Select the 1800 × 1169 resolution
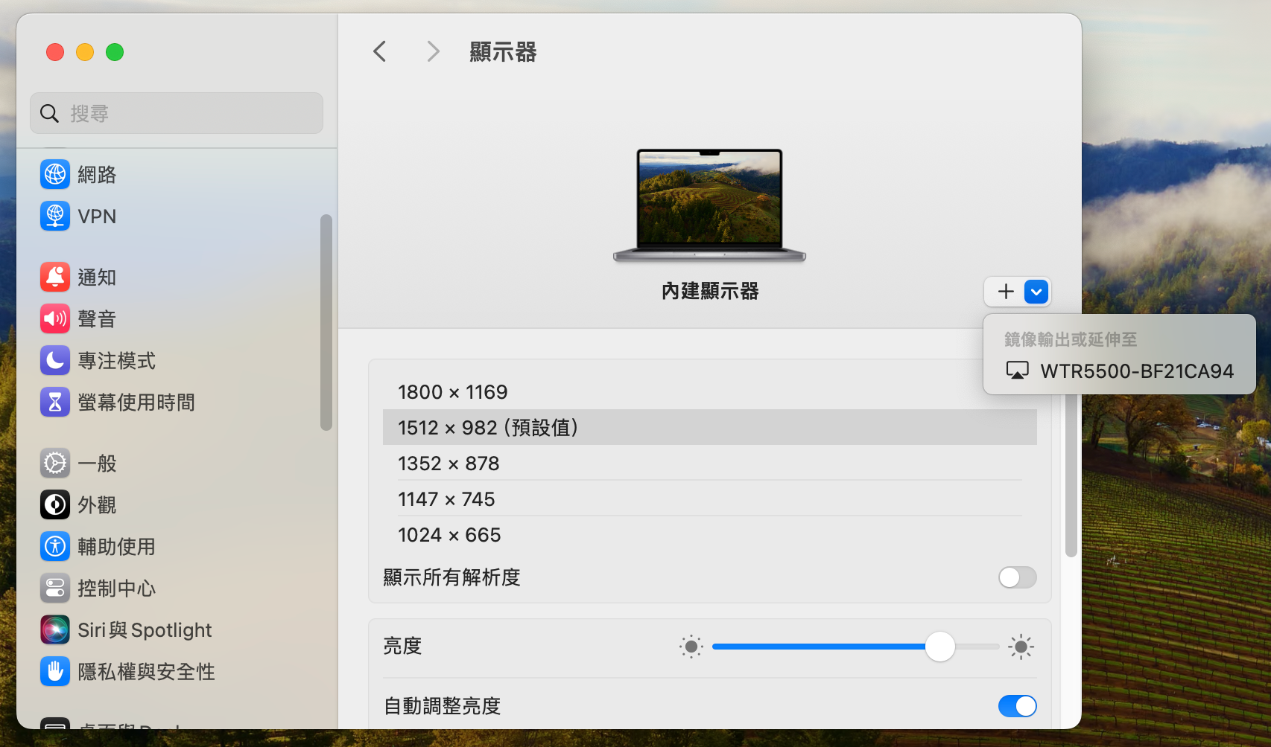This screenshot has width=1271, height=747. point(453,392)
